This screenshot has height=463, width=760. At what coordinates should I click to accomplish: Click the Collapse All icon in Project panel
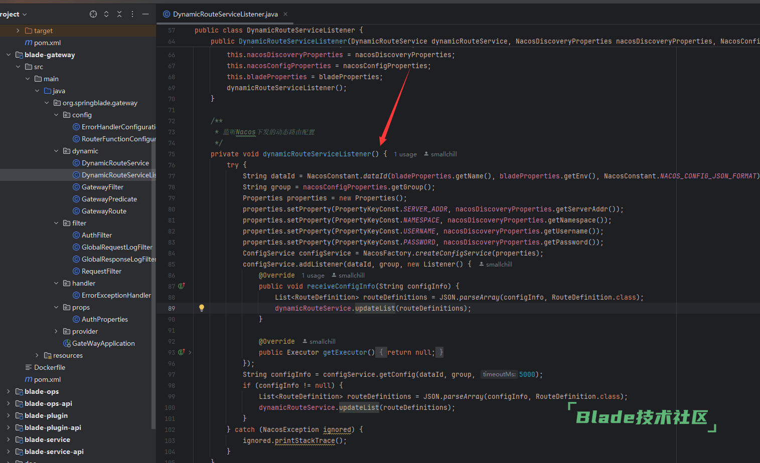tap(119, 14)
